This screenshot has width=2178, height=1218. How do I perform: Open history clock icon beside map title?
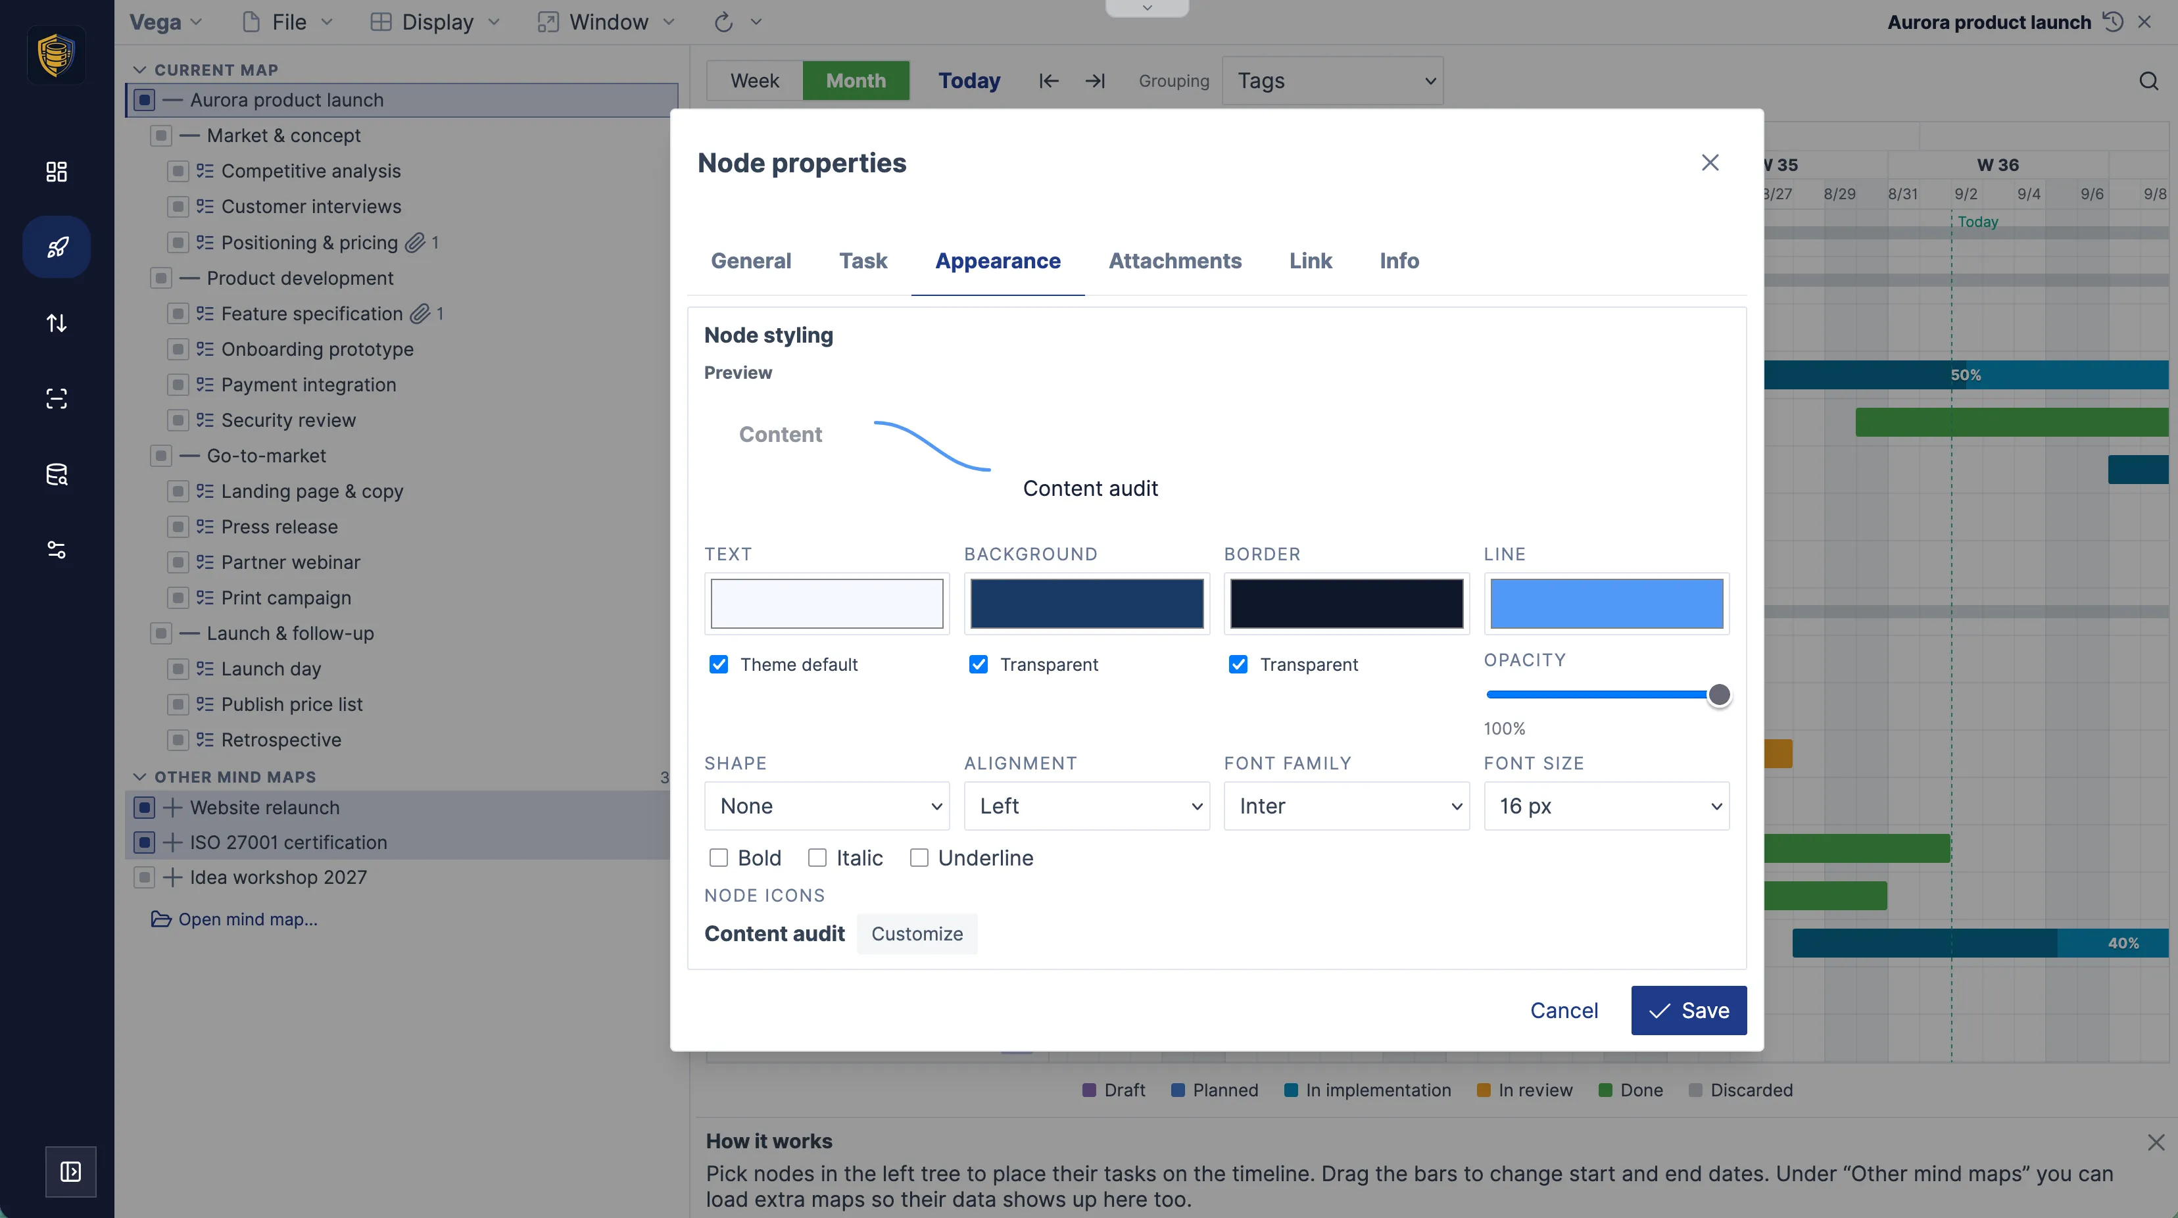pos(2113,22)
